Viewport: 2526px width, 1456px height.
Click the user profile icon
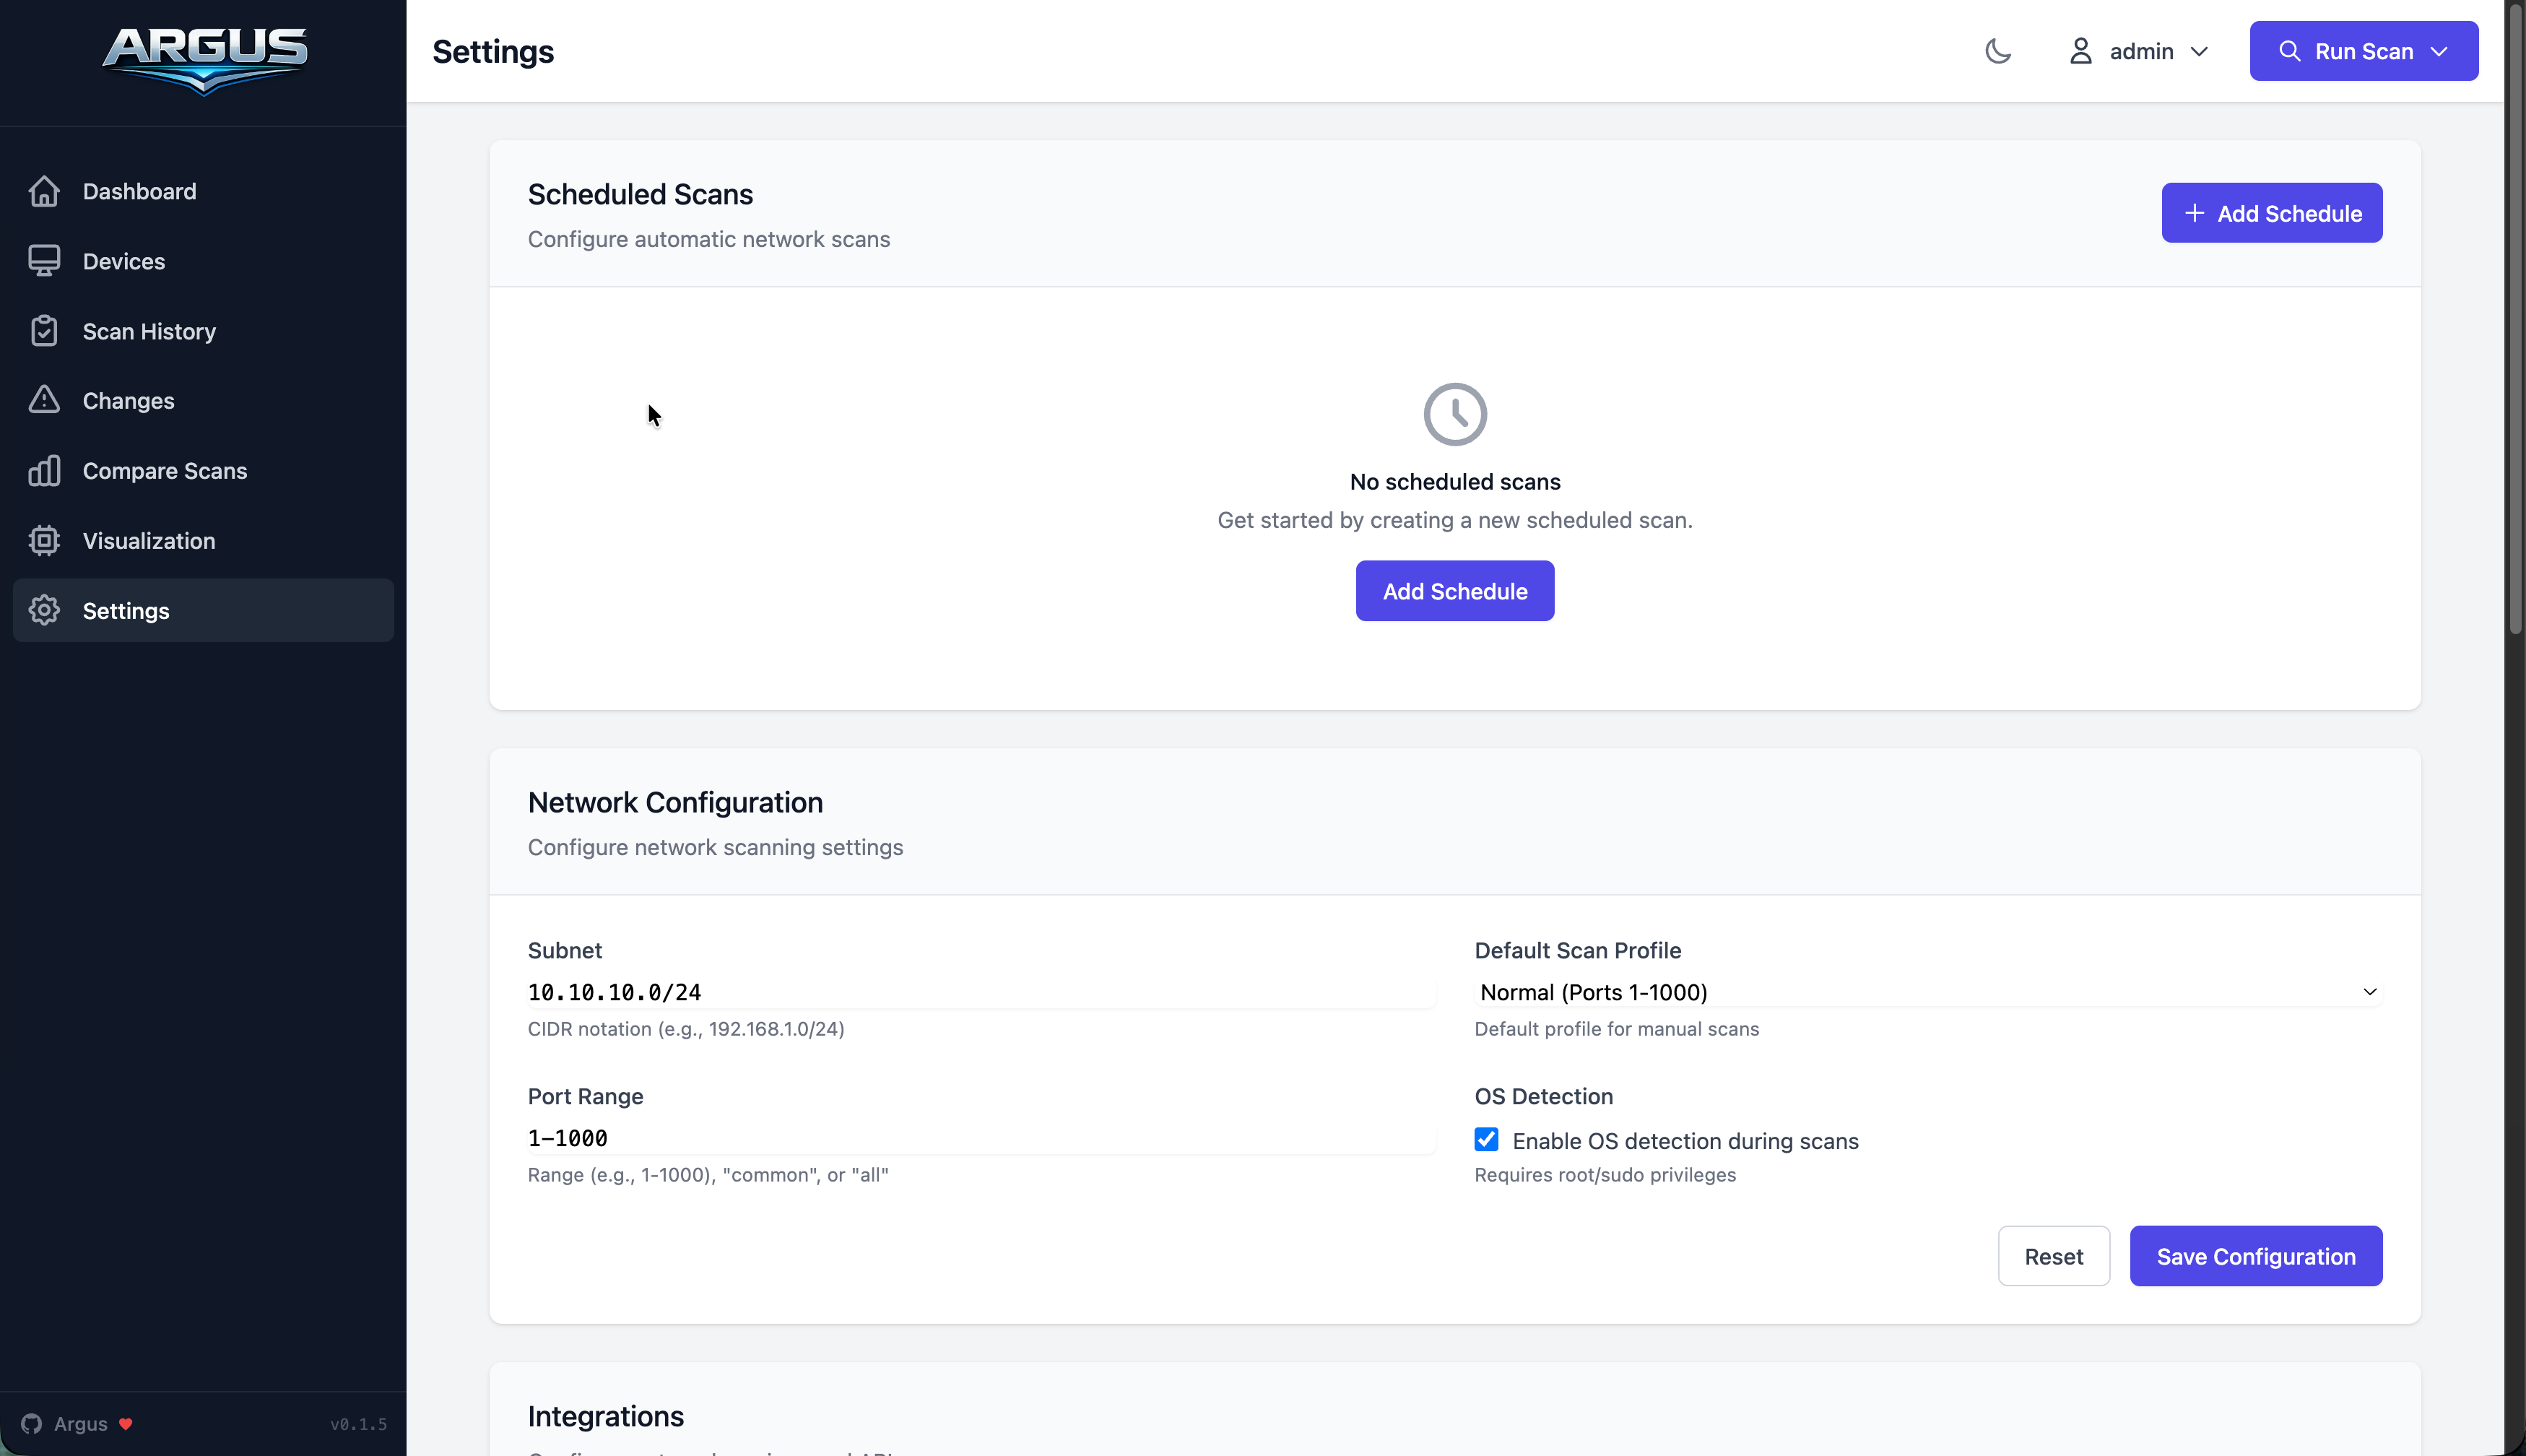(2080, 51)
